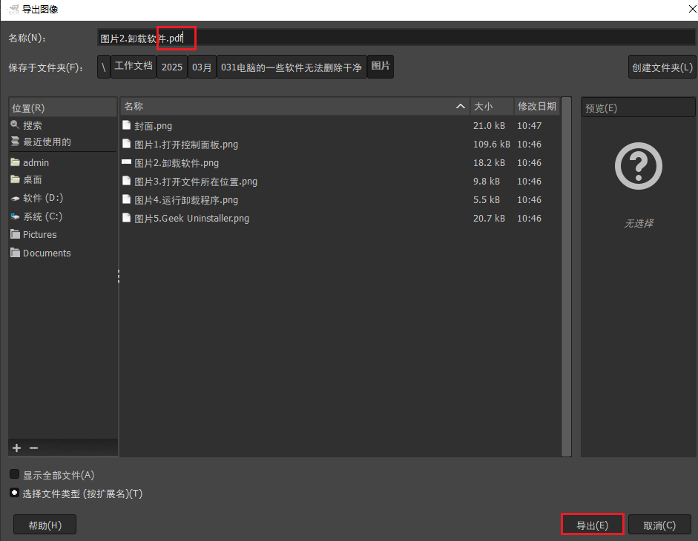The width and height of the screenshot is (698, 541).
Task: Expand 选择文件类型 (按扩展名) section
Action: point(14,492)
